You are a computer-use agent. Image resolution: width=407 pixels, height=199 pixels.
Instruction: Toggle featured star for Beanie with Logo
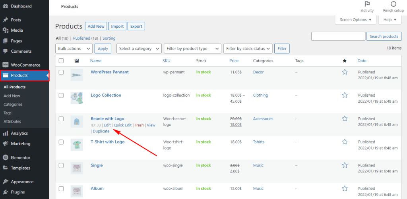[345, 119]
